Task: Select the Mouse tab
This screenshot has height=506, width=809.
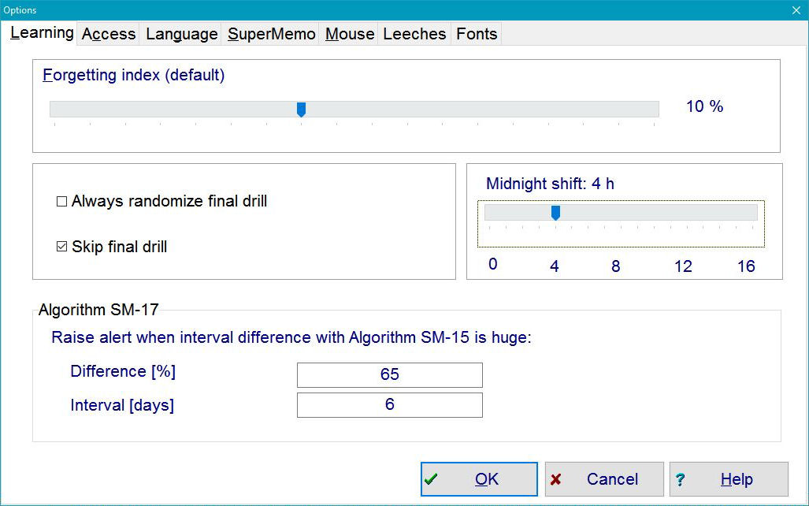Action: click(349, 34)
